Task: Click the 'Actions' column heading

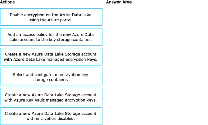Action: [x=7, y=2]
